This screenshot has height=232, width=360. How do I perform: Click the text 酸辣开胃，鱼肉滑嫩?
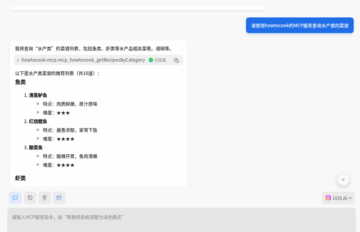[x=77, y=156]
